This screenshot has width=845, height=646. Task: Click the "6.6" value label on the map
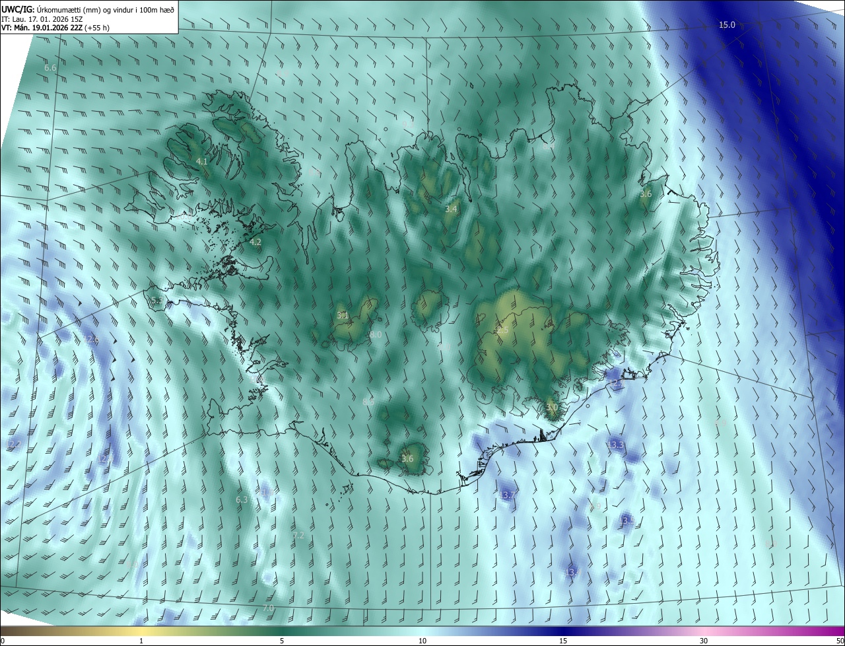coord(50,68)
